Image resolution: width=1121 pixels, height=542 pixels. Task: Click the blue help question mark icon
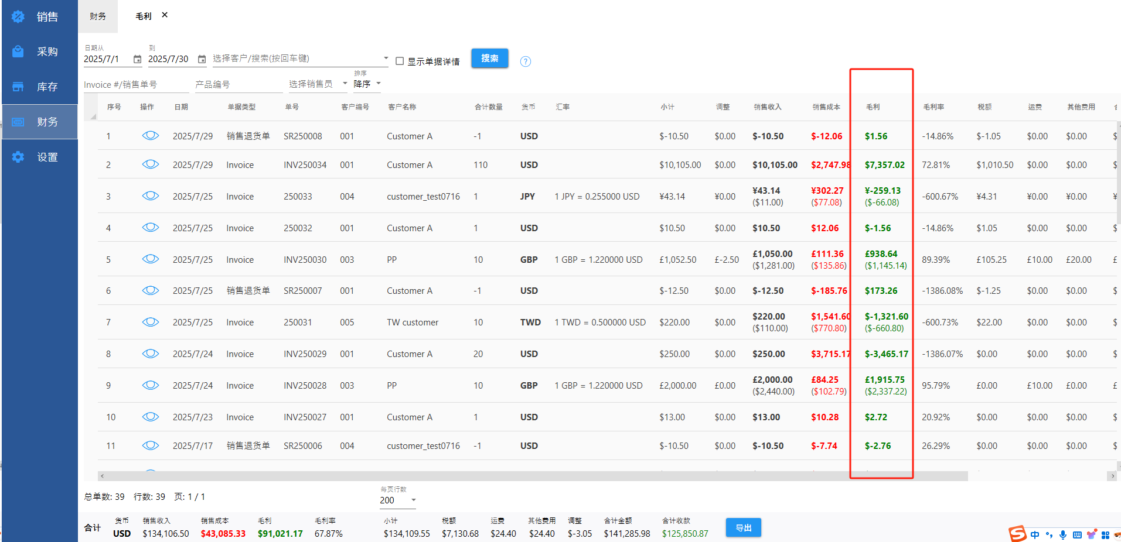point(526,61)
